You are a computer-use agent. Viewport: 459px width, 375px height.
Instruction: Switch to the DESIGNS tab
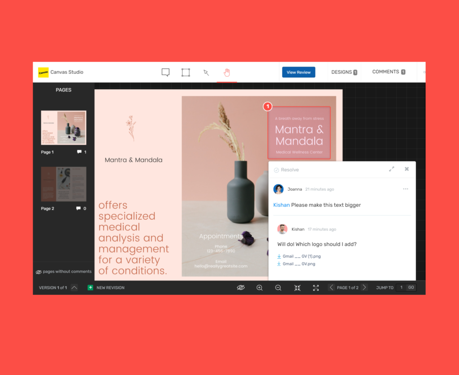344,72
